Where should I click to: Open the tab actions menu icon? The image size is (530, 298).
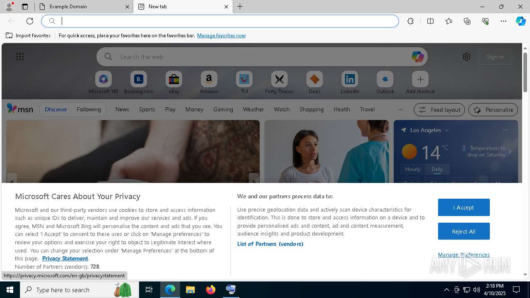25,7
